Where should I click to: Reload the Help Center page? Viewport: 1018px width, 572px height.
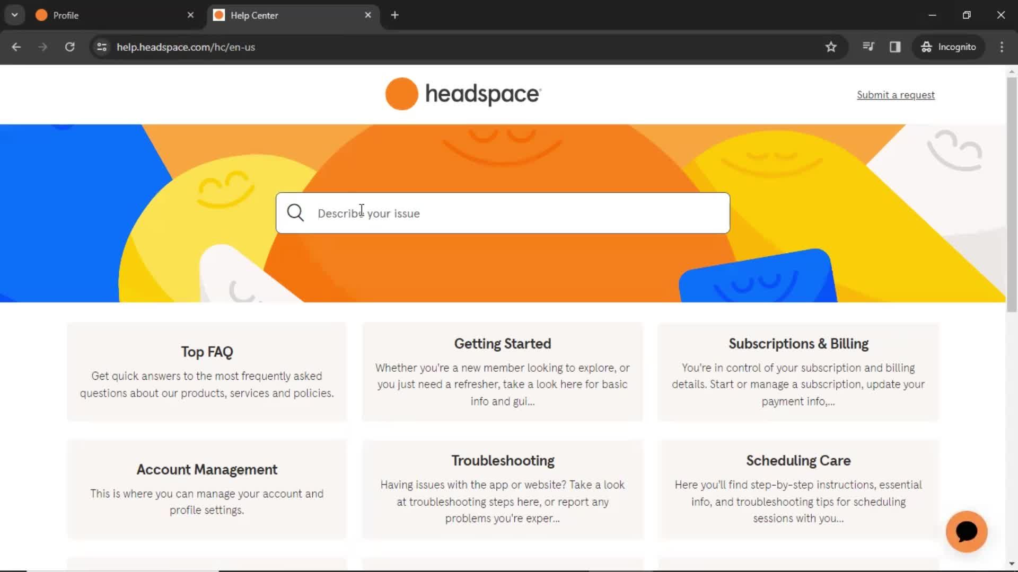pos(69,47)
